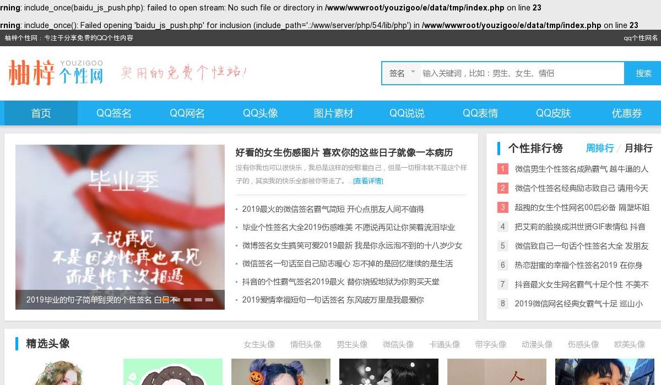Select the 女生头像 category
This screenshot has height=385, width=661.
259,344
